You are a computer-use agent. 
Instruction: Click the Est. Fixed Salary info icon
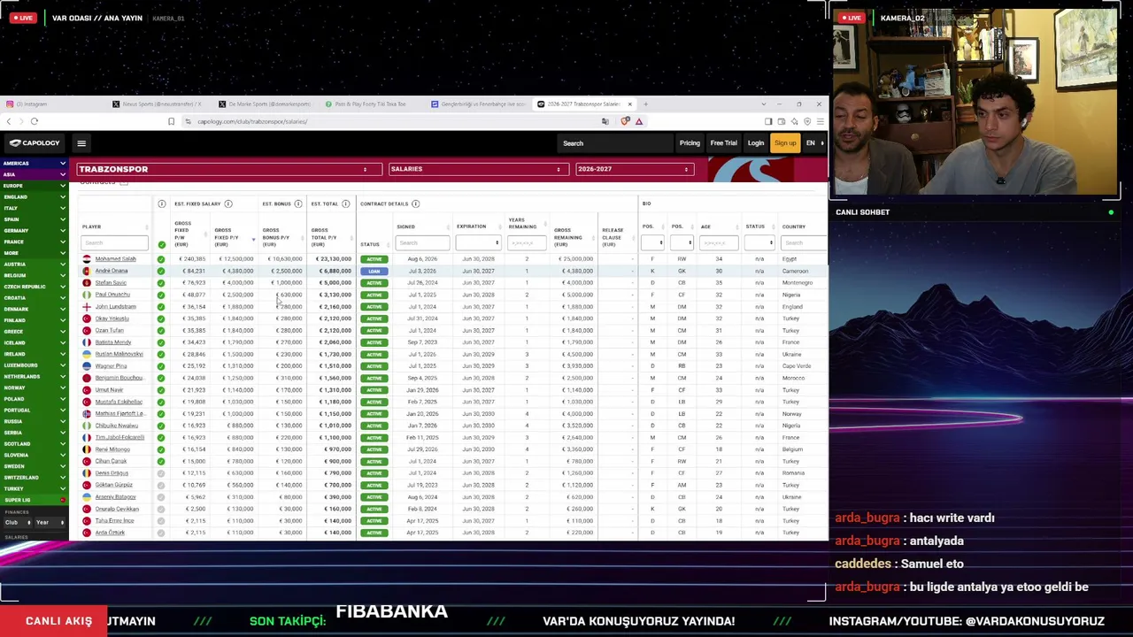click(x=227, y=204)
